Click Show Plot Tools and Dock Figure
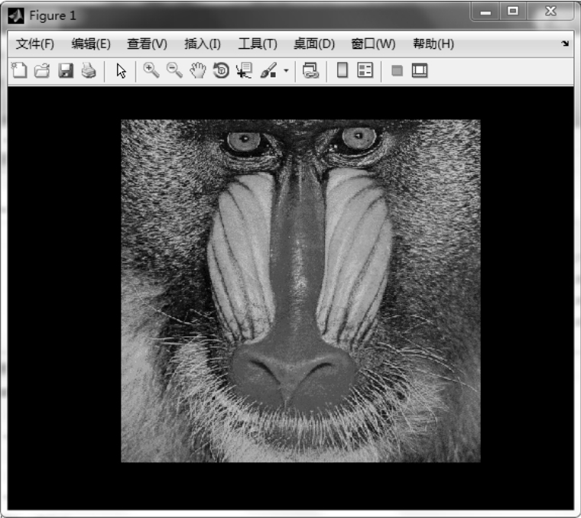 coord(420,71)
